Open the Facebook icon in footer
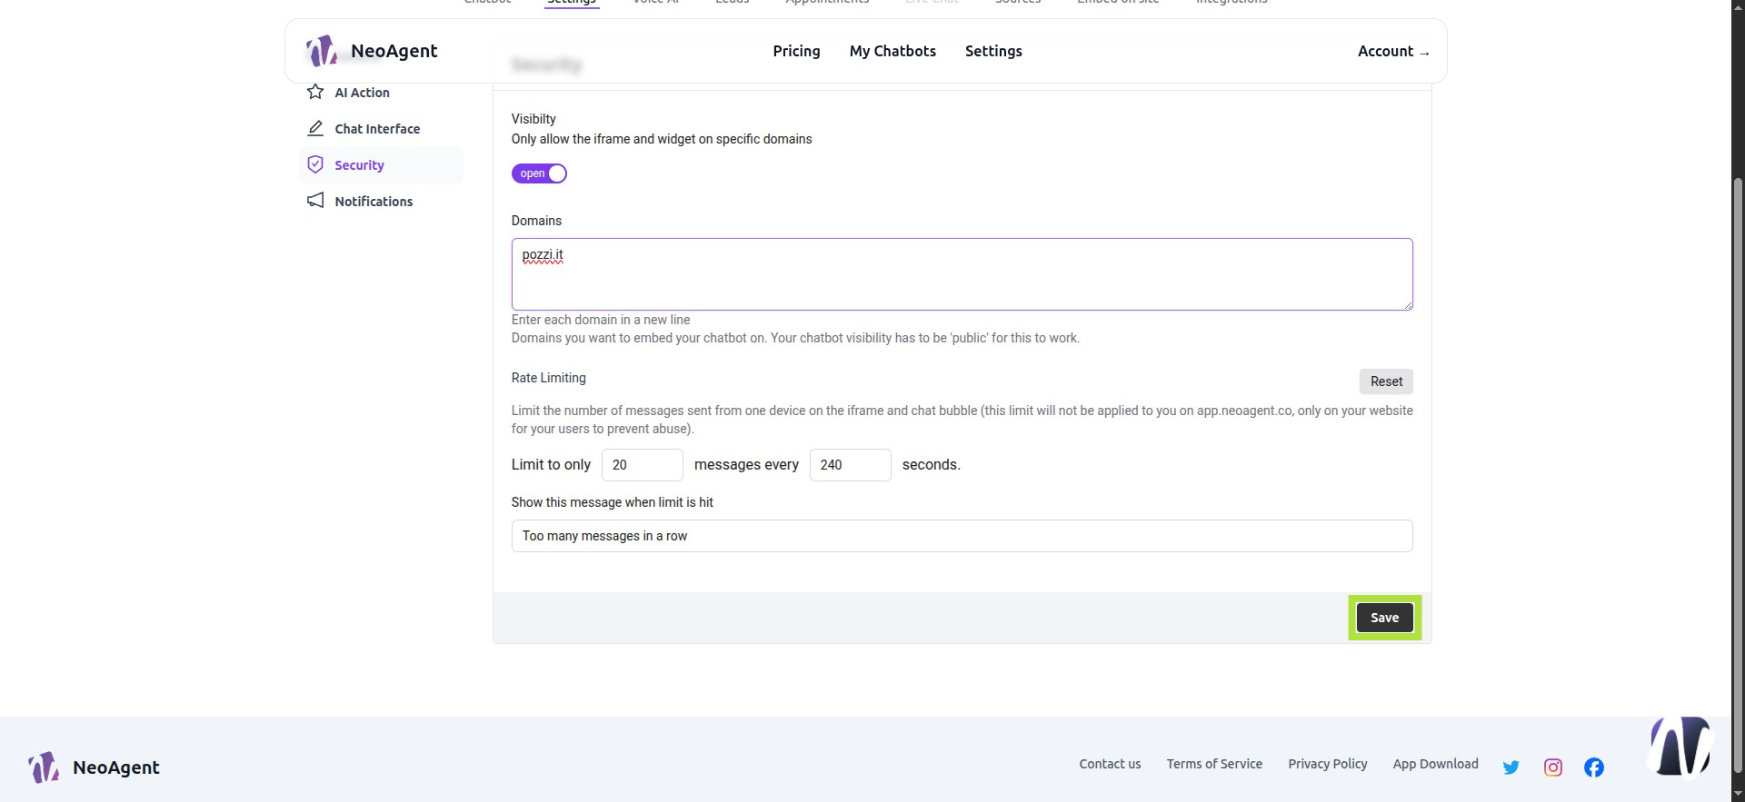Viewport: 1745px width, 802px height. (x=1594, y=767)
